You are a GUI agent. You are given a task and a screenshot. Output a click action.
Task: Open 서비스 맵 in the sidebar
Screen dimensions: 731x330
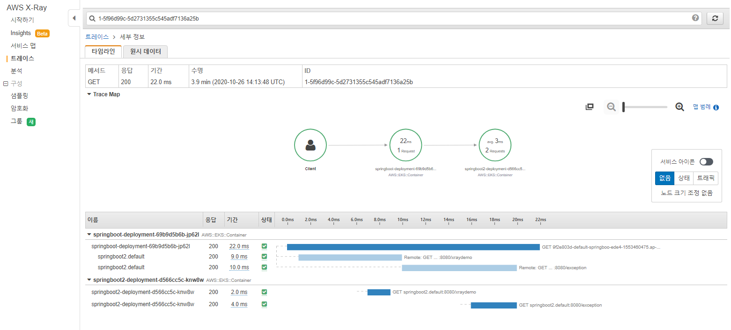(23, 46)
